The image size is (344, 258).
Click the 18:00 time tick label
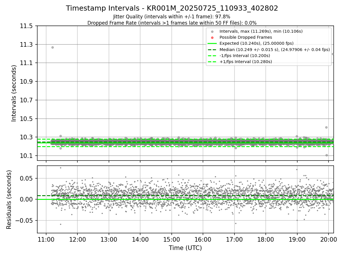click(265, 240)
